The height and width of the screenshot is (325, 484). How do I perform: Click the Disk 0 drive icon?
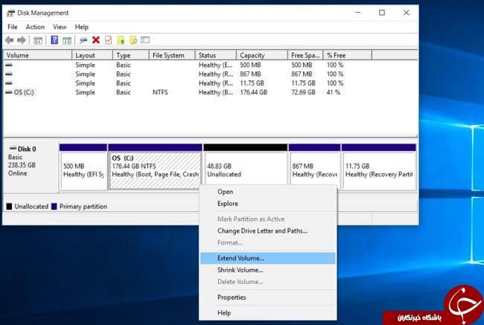(13, 148)
